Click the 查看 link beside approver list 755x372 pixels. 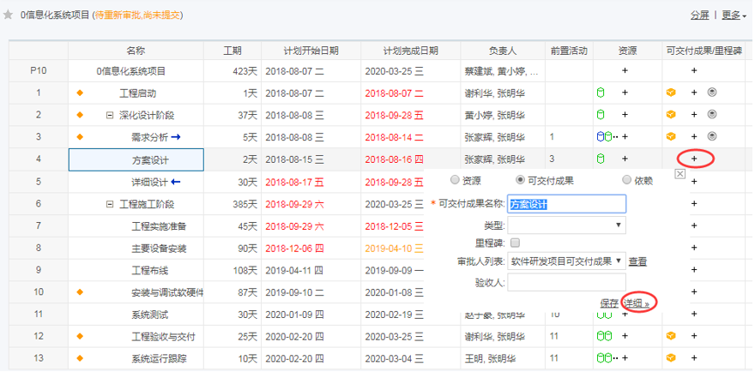coord(637,261)
